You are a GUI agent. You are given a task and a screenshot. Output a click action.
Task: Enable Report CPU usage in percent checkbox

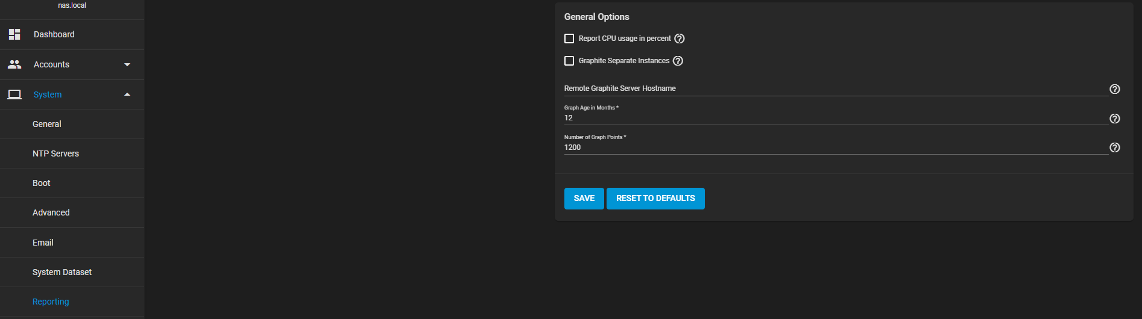click(569, 39)
